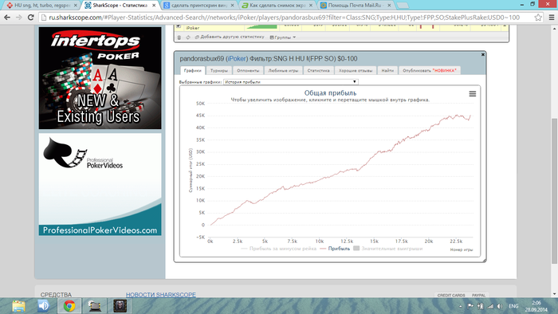The height and width of the screenshot is (314, 558).
Task: Toggle the Значительные выигрыши legend item
Action: (388, 249)
